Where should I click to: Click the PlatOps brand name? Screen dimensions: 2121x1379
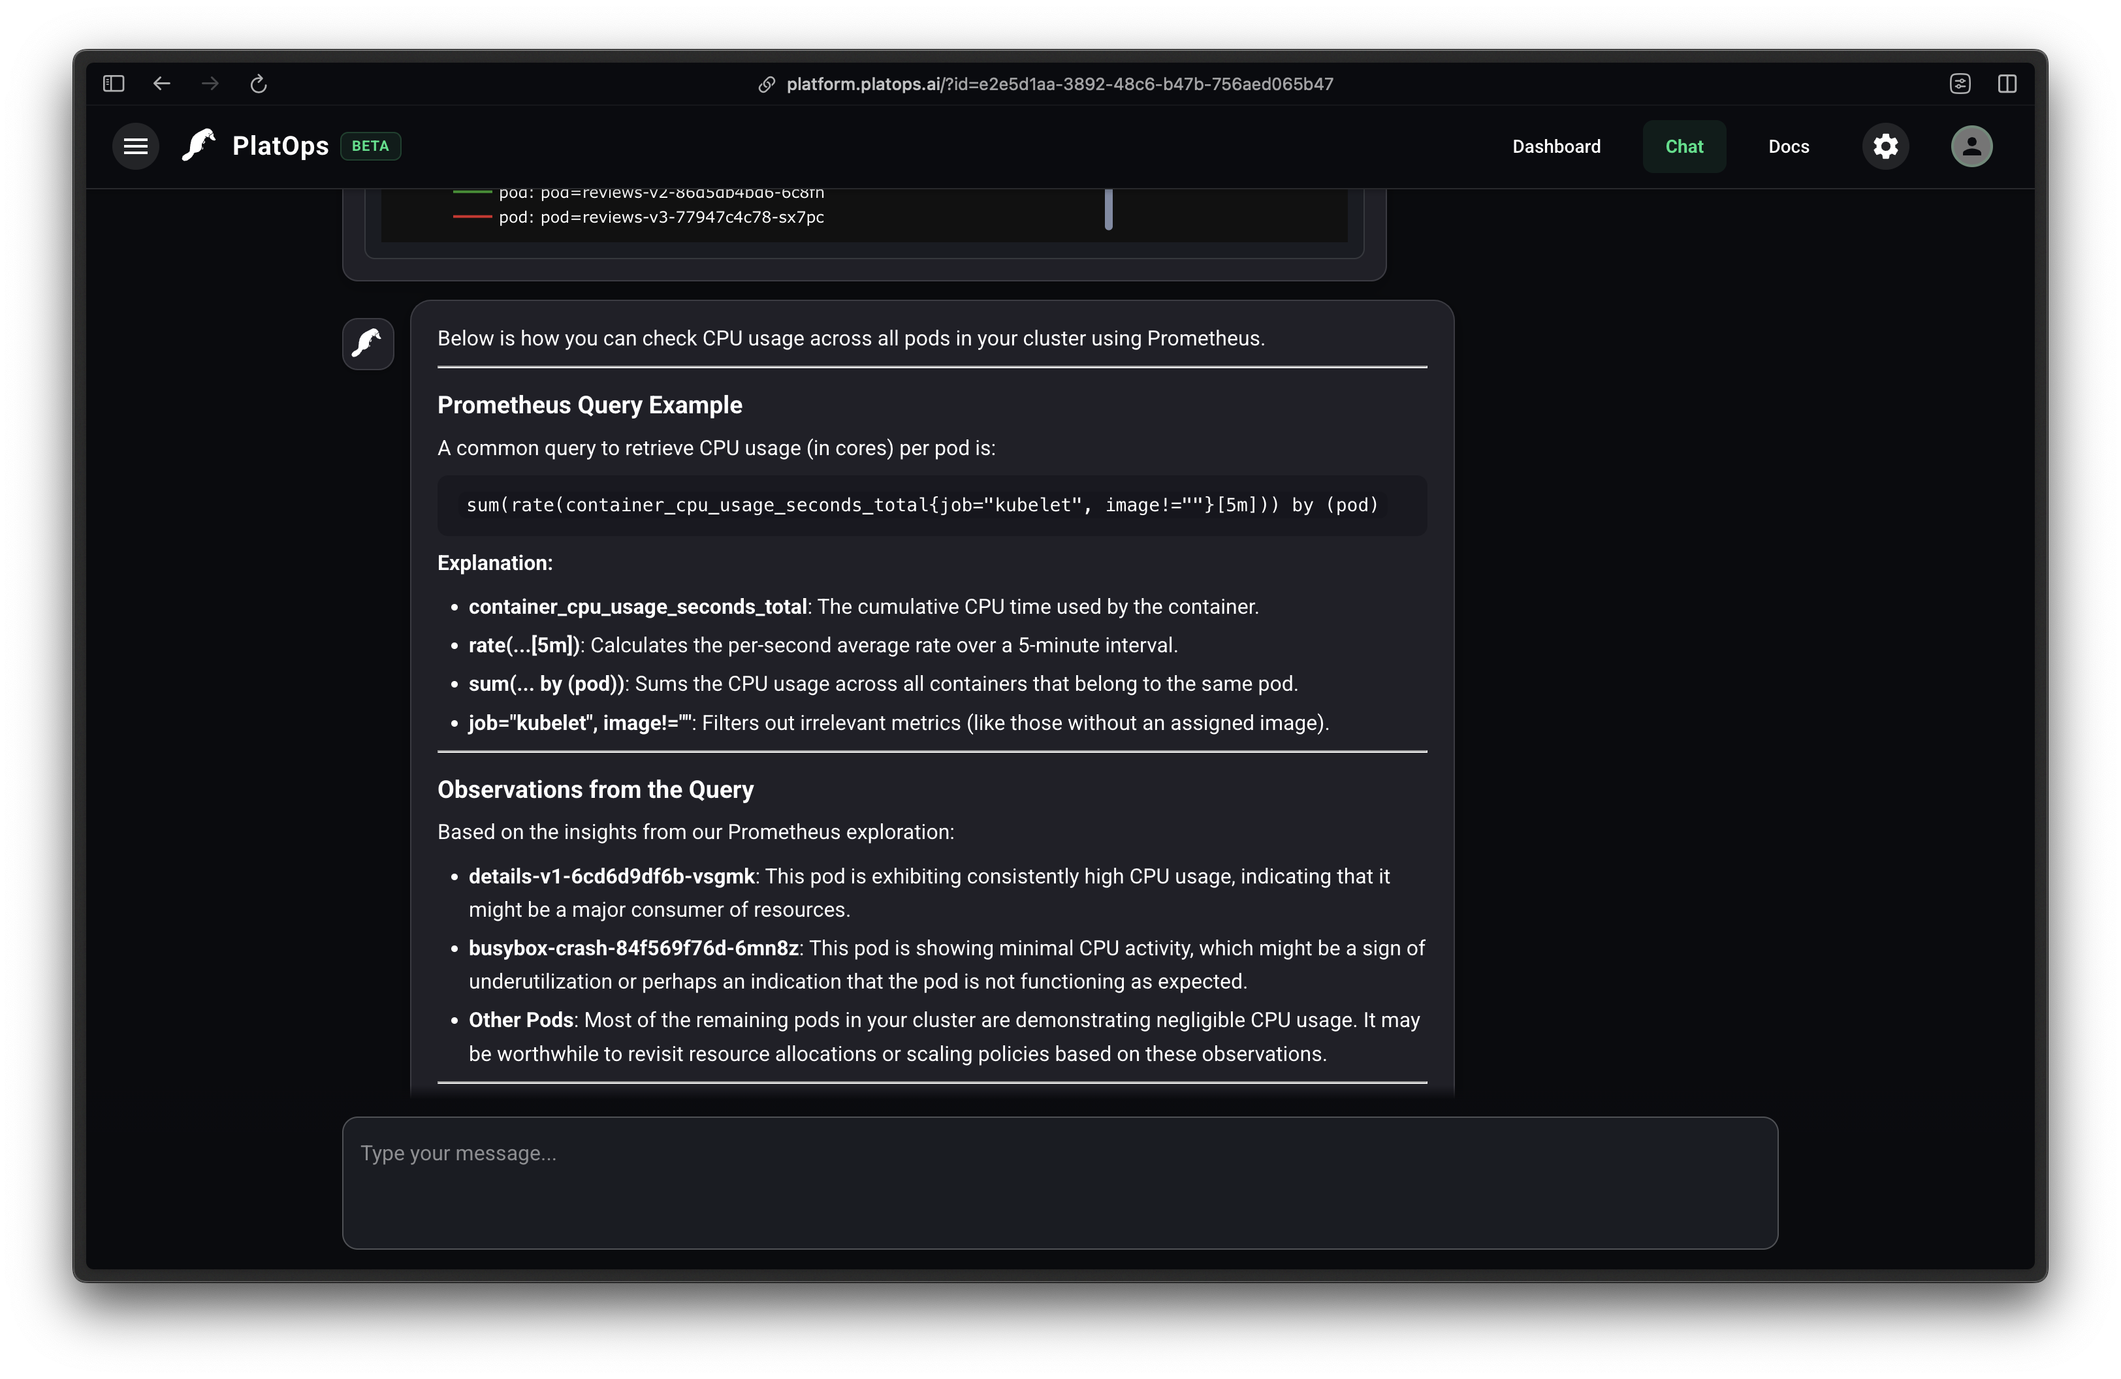(280, 146)
